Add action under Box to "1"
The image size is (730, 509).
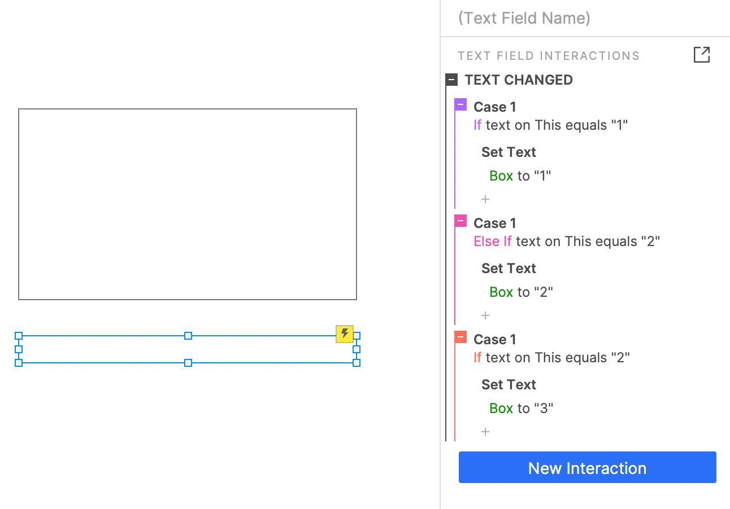[x=485, y=199]
